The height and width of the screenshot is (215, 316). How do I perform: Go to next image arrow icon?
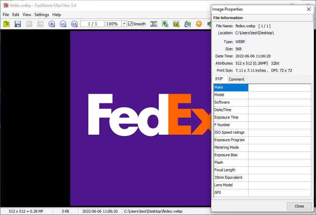(x=40, y=24)
